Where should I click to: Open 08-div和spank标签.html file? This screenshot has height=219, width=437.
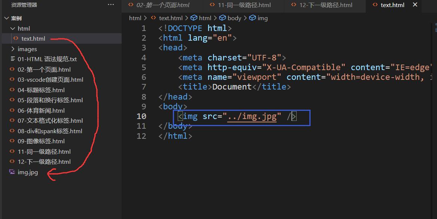pyautogui.click(x=50, y=131)
